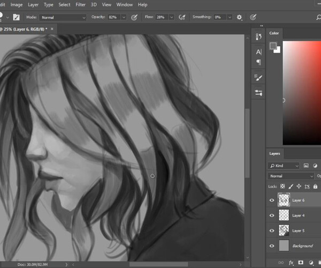Click the Flow value field 28%
The width and height of the screenshot is (321, 268).
[x=162, y=18]
